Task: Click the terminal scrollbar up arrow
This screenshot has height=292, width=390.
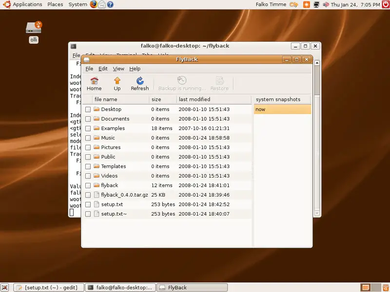Action: click(x=317, y=63)
